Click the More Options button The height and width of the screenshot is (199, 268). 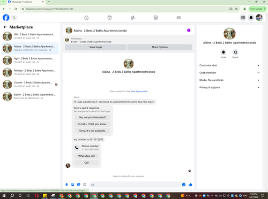click(160, 47)
